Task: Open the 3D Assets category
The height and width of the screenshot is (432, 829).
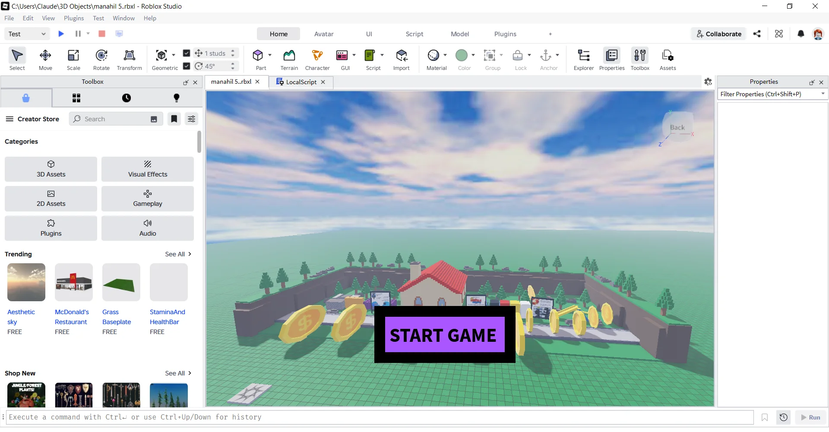Action: 51,169
